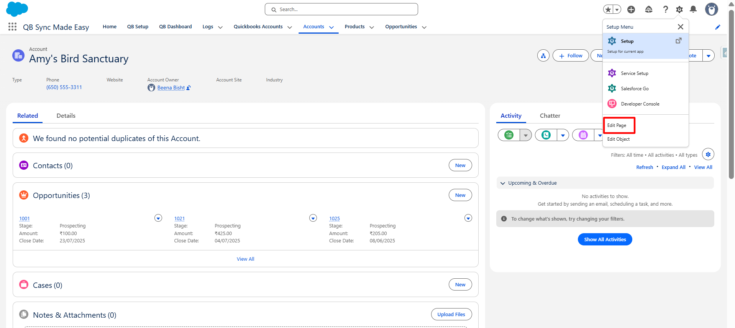Switch to the Chatter tab
This screenshot has height=328, width=735.
point(550,116)
